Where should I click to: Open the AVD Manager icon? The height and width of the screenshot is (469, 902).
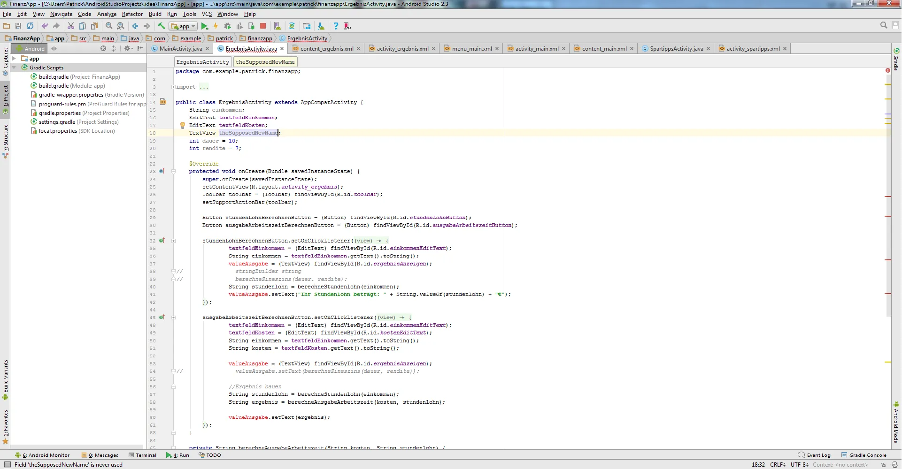(x=277, y=26)
